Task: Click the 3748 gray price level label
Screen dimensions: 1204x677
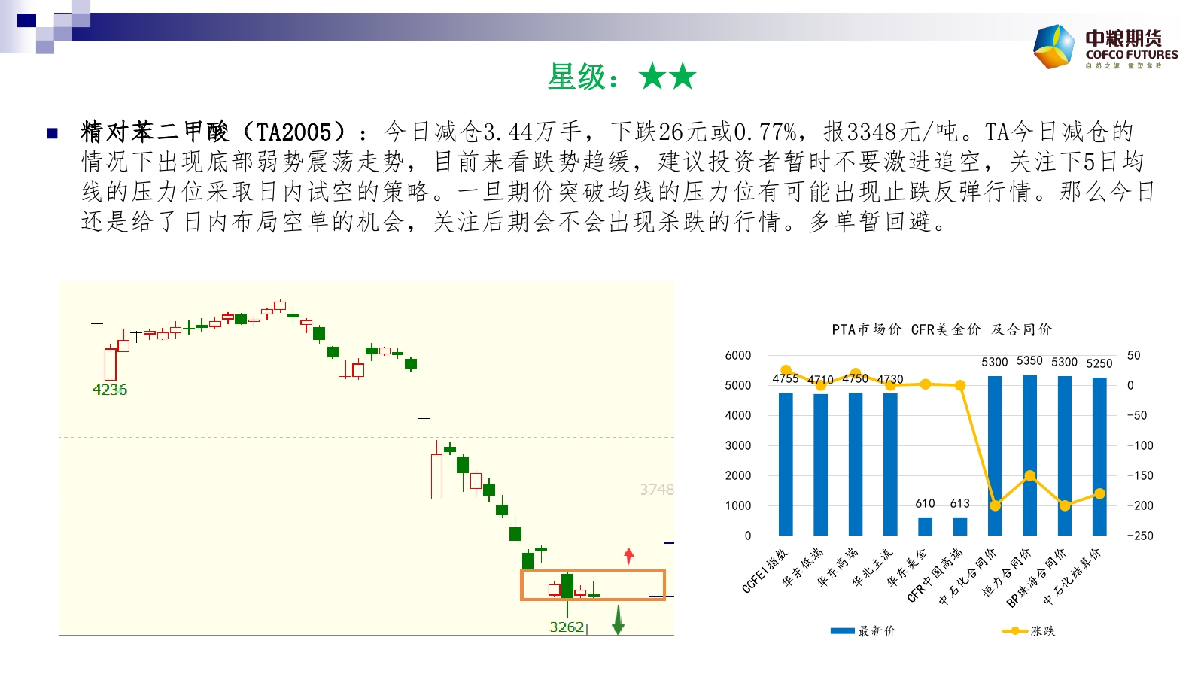Action: click(656, 490)
